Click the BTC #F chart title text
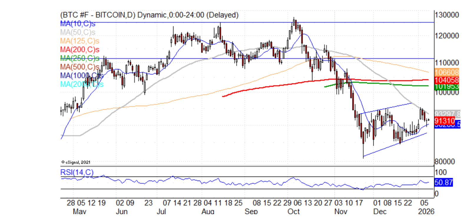The image size is (464, 220). [x=149, y=15]
